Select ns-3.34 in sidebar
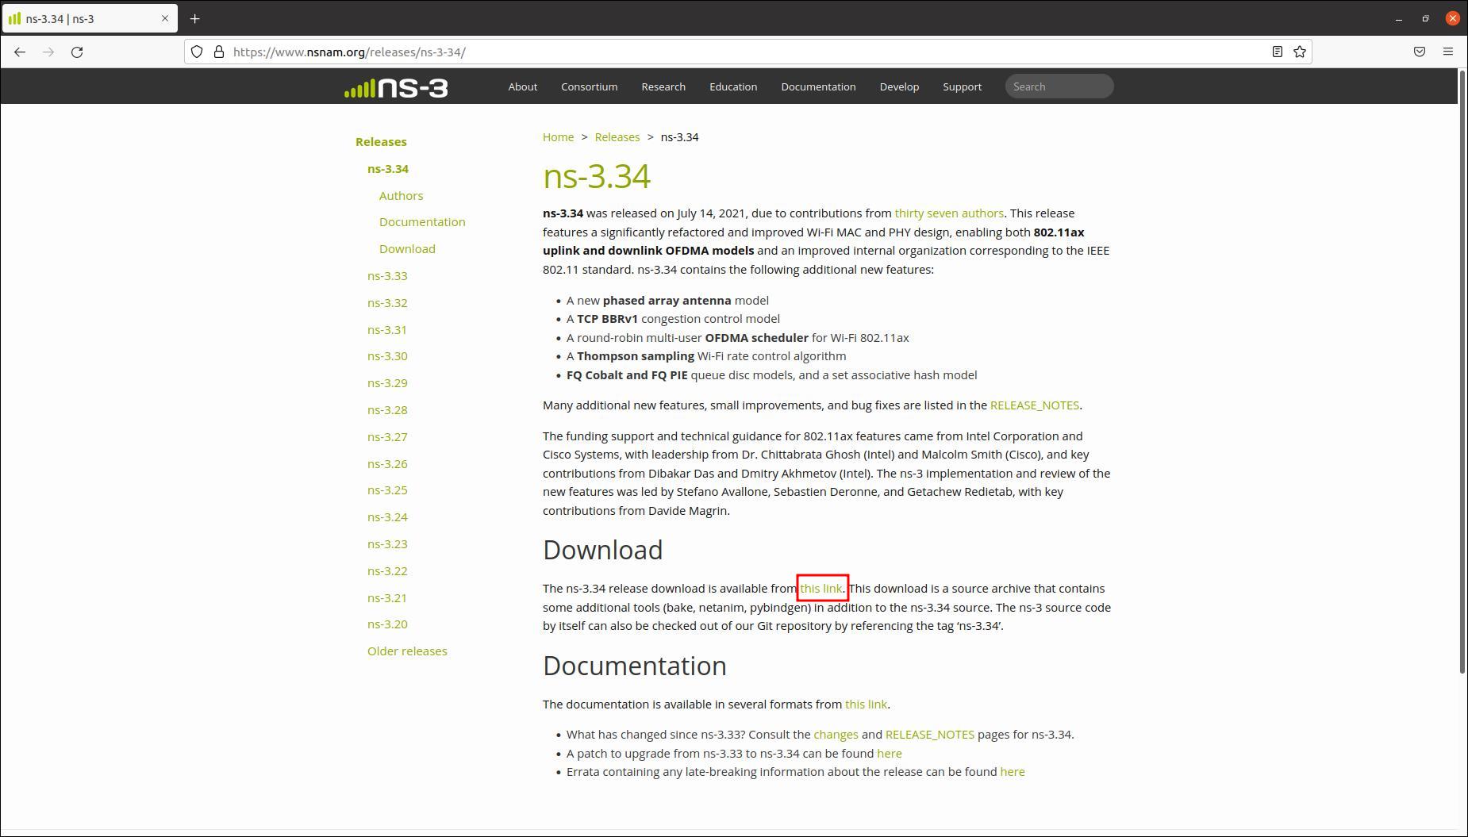1468x837 pixels. pyautogui.click(x=388, y=169)
